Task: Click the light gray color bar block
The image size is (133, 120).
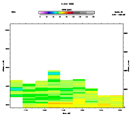Action: click(x=90, y=13)
